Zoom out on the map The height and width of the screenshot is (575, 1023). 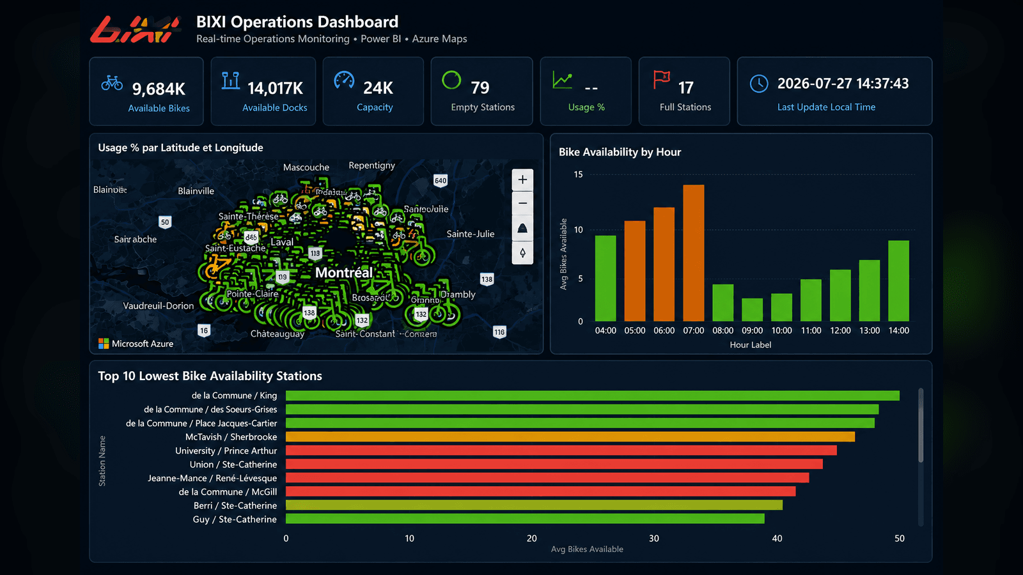click(522, 203)
